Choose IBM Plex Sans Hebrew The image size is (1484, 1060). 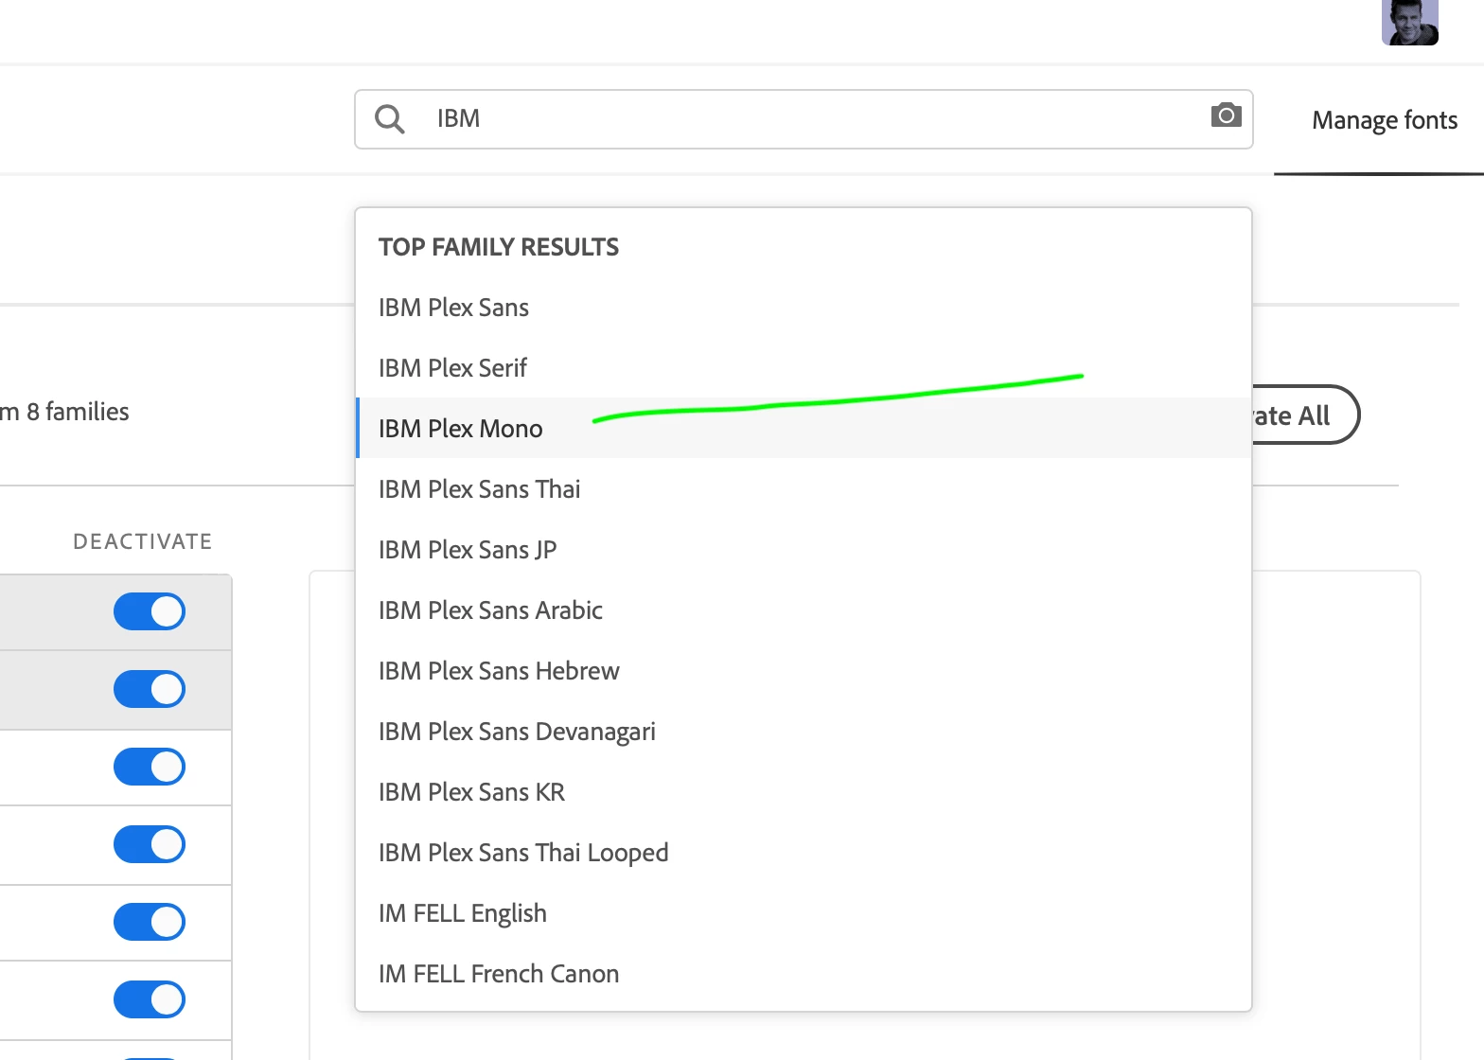pos(804,670)
